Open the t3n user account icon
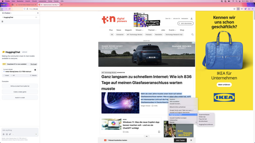Screen dimensions: 255x143 pos(192,19)
